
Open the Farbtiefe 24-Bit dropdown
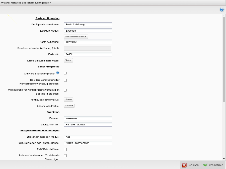pyautogui.click(x=88, y=54)
